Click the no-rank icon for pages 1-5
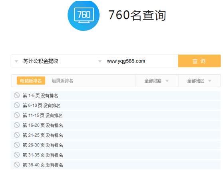This screenshot has width=223, height=170. point(17,95)
